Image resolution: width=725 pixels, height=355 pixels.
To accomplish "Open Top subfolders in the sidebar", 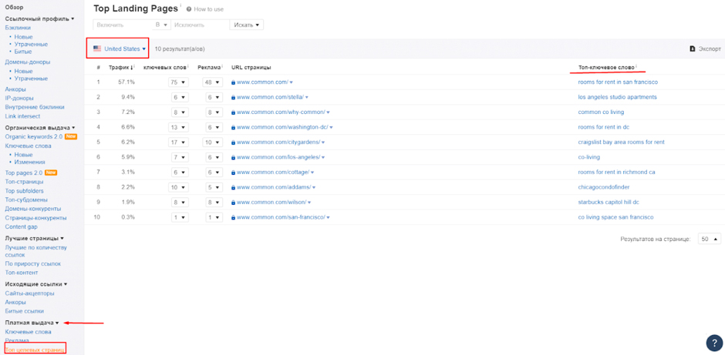I will click(25, 191).
